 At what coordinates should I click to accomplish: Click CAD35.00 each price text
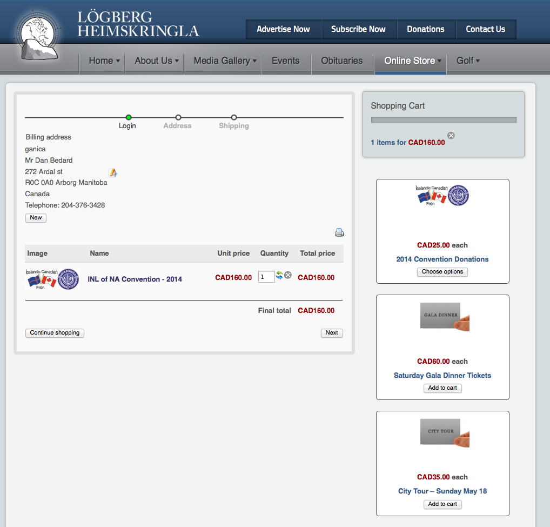[x=442, y=477]
